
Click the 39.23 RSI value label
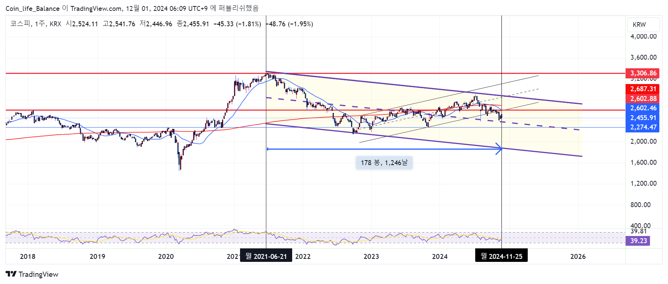(x=638, y=241)
